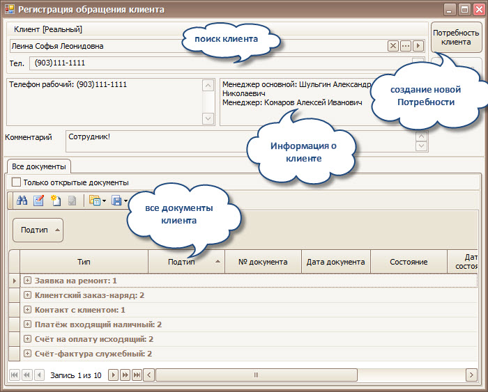Click the new document icon with star

click(x=55, y=201)
